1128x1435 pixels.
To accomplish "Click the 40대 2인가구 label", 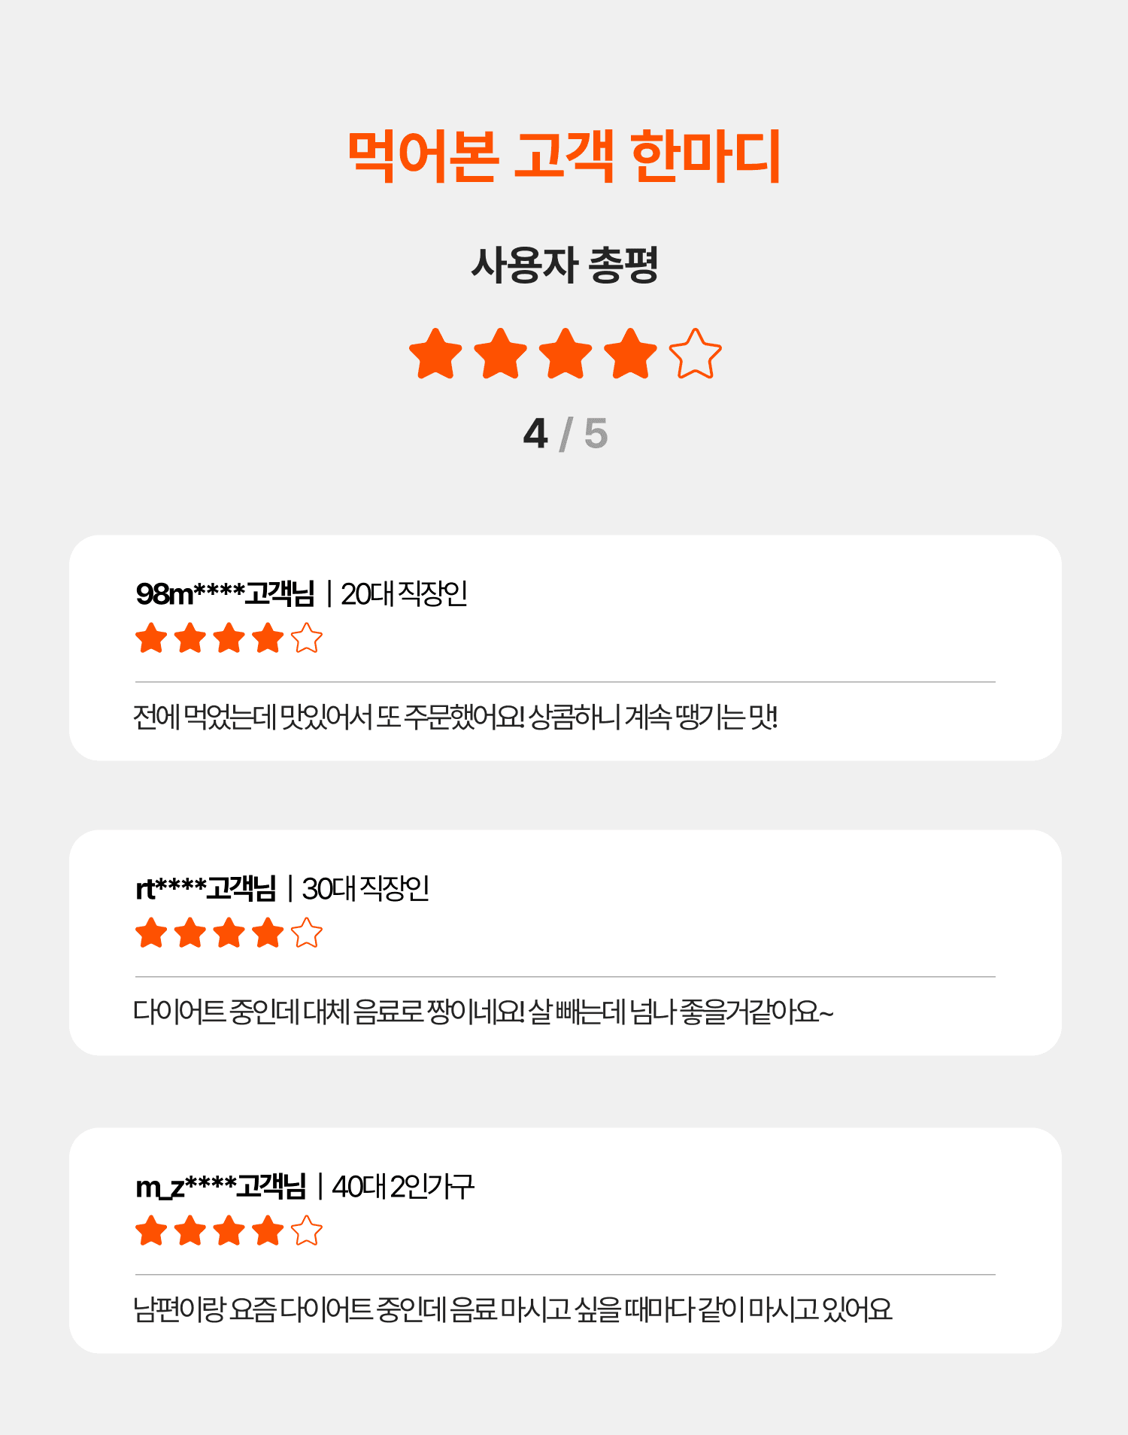I will pyautogui.click(x=403, y=1186).
